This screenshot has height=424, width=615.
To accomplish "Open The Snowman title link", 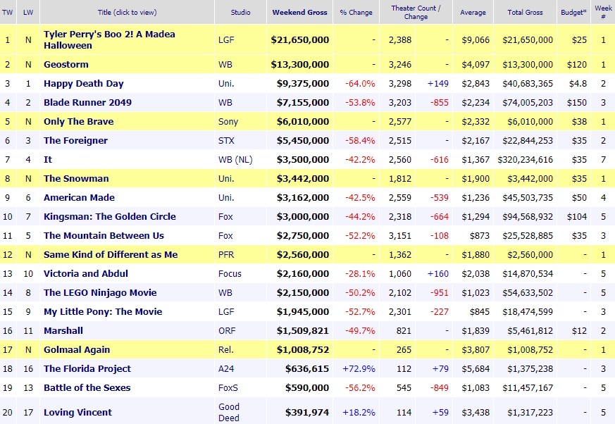I will point(76,178).
